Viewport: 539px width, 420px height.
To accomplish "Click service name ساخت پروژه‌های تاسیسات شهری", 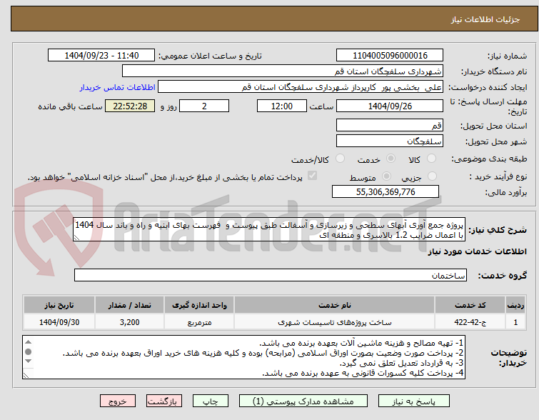I will [334, 322].
